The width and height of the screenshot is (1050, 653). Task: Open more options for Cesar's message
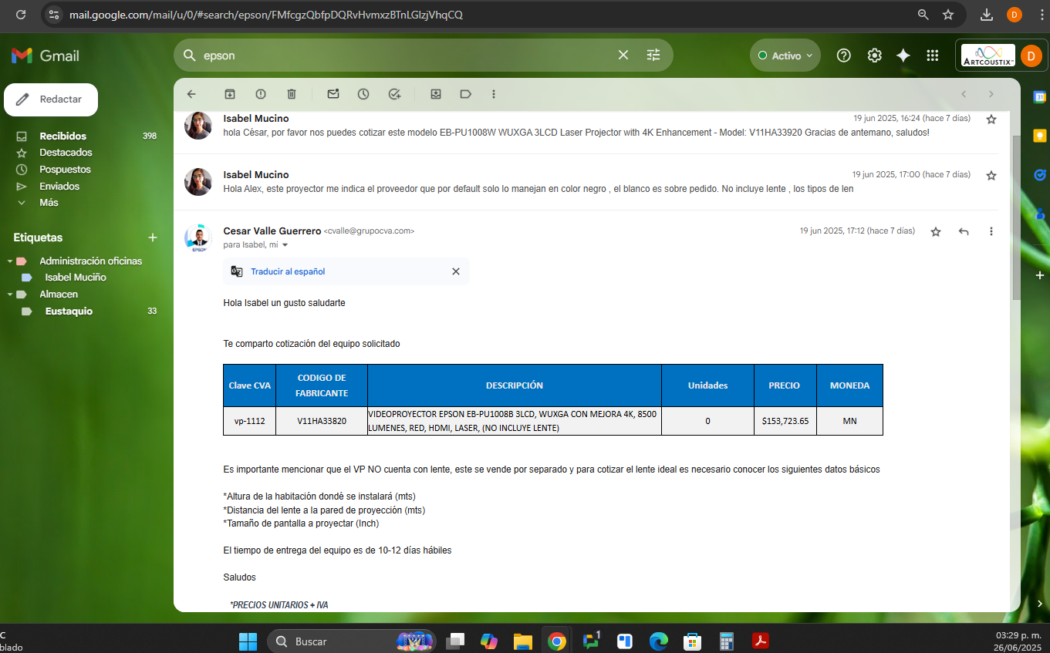[991, 231]
